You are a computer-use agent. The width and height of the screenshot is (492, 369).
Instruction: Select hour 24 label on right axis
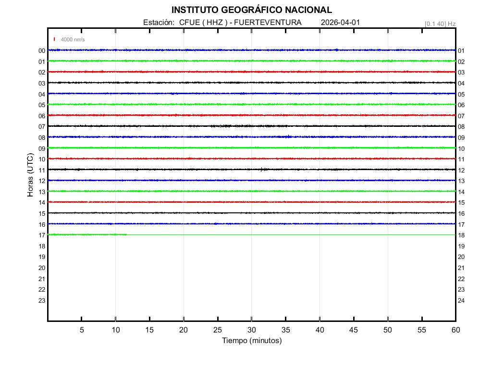461,300
